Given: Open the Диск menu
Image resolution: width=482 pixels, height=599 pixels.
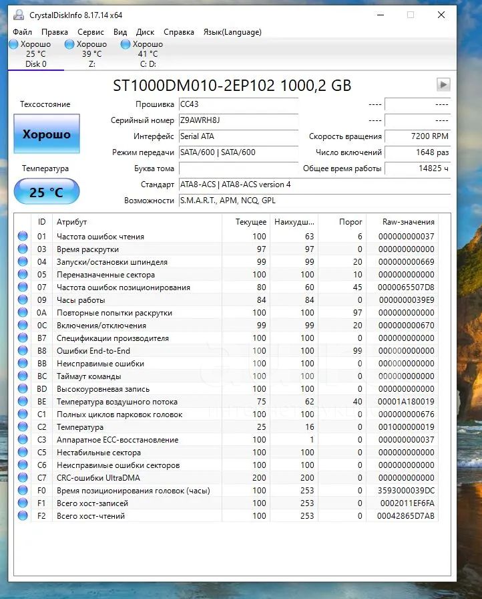Looking at the screenshot, I should 146,32.
